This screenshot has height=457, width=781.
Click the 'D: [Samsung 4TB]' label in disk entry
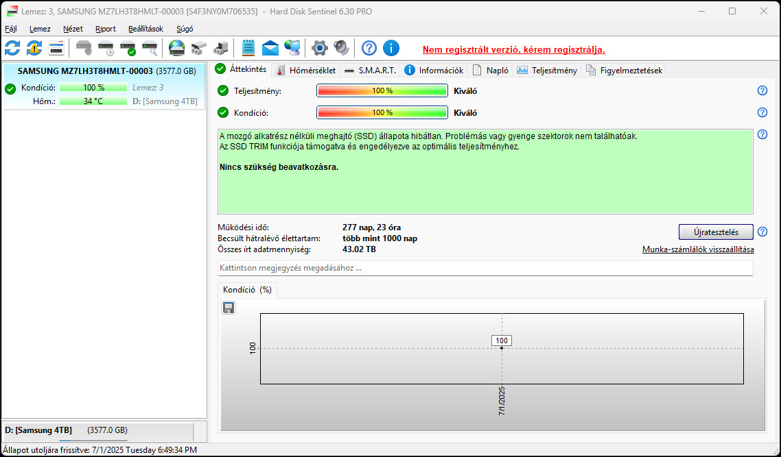click(x=165, y=101)
